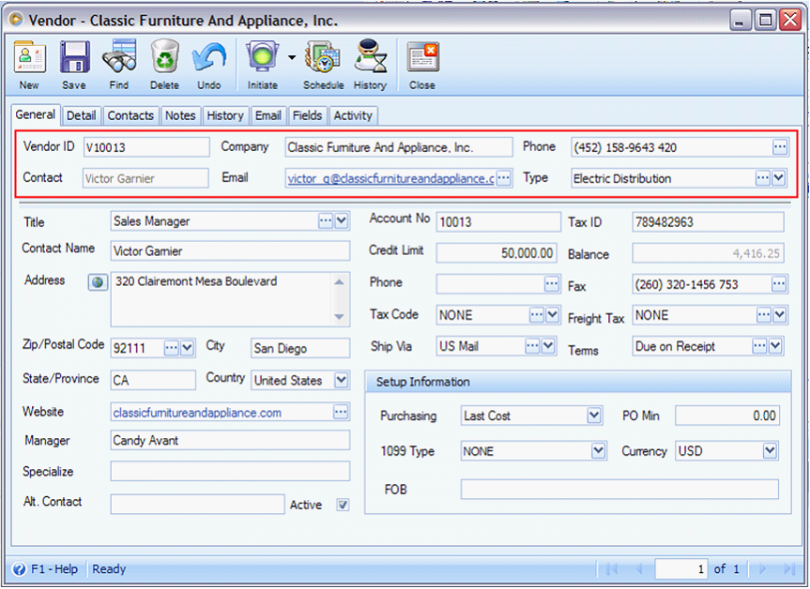Click ellipsis button next to Email field
This screenshot has height=589, width=810.
pos(504,178)
